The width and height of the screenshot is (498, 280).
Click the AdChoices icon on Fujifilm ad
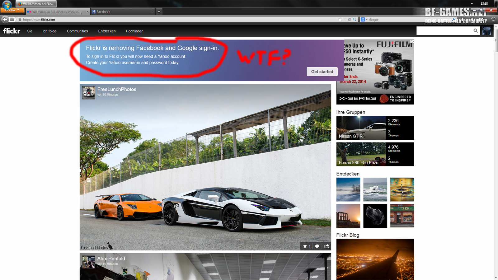(412, 41)
